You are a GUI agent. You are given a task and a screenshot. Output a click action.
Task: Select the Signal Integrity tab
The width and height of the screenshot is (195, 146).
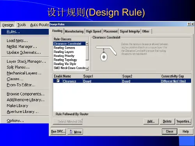click(130, 32)
